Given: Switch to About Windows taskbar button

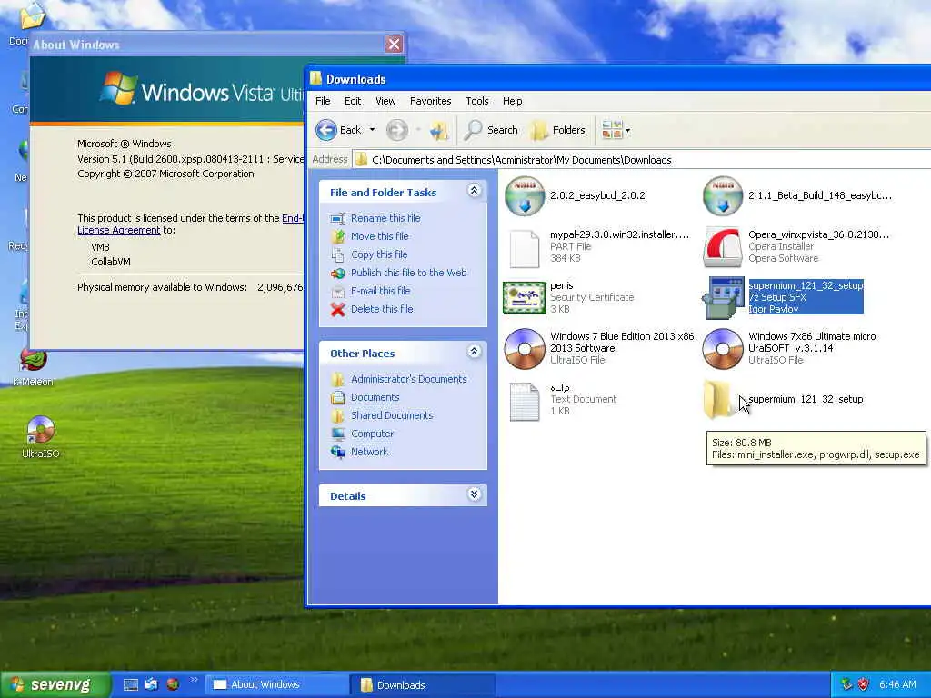Looking at the screenshot, I should pyautogui.click(x=277, y=685).
